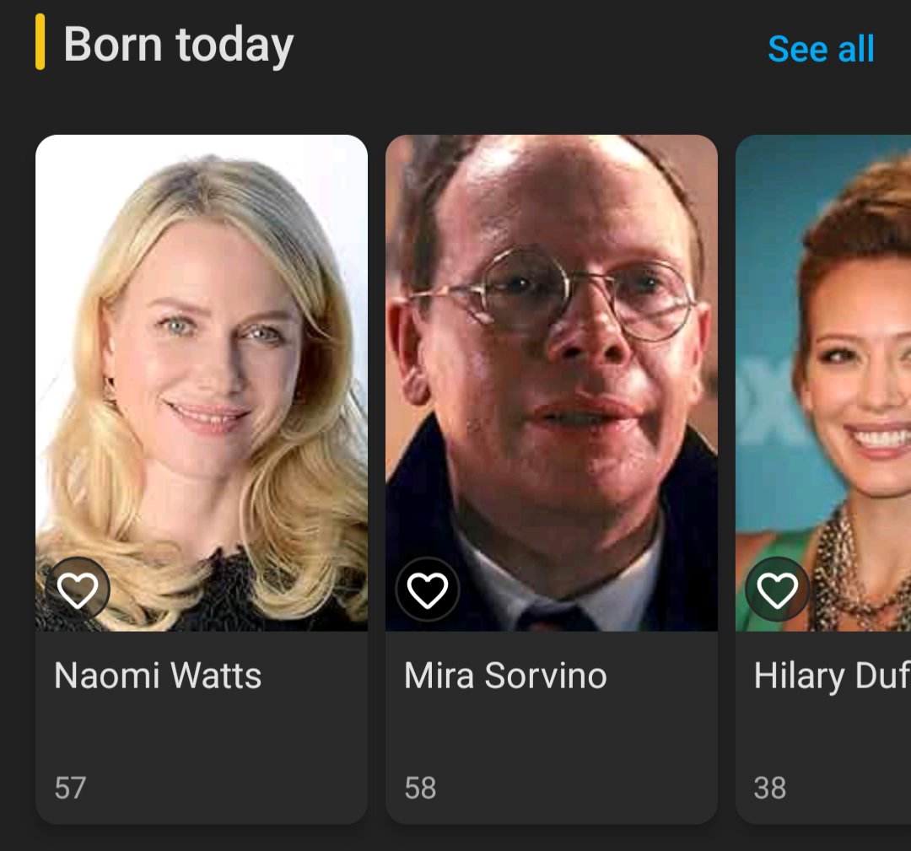Click the round glasses in Mira Sorvino card photo
Image resolution: width=911 pixels, height=851 pixels.
(x=552, y=294)
